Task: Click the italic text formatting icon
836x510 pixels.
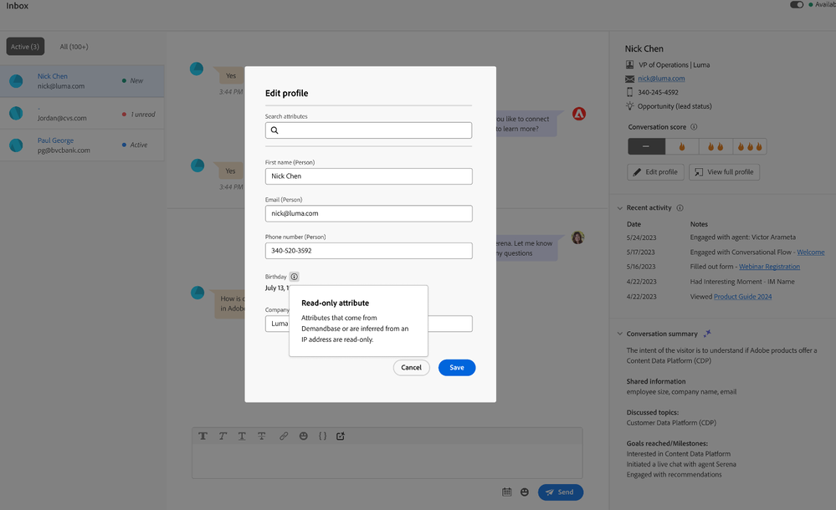Action: pyautogui.click(x=223, y=436)
